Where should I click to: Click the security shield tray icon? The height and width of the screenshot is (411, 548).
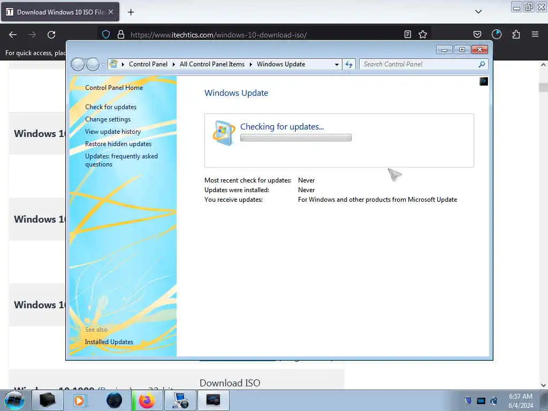(x=468, y=400)
